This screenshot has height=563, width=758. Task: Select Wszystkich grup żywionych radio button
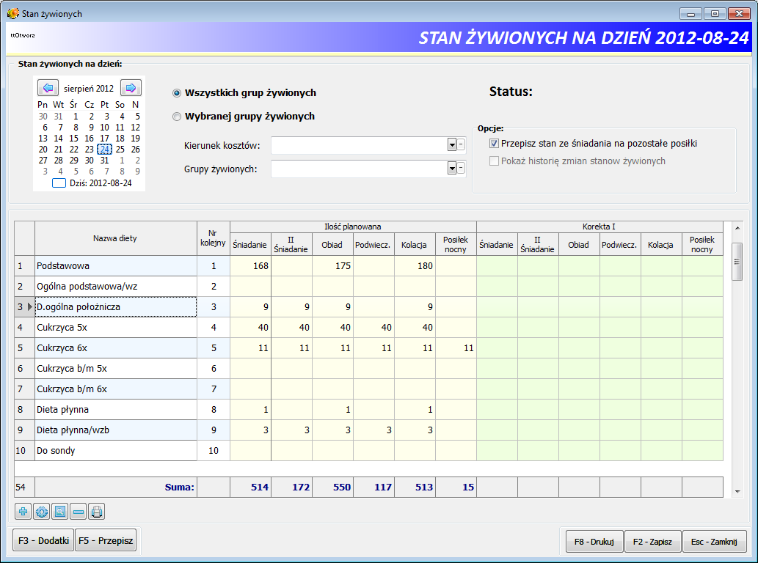pyautogui.click(x=177, y=92)
